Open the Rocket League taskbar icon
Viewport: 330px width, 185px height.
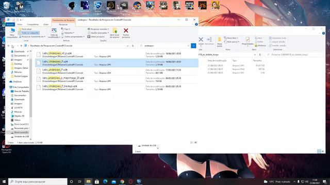coord(139,181)
